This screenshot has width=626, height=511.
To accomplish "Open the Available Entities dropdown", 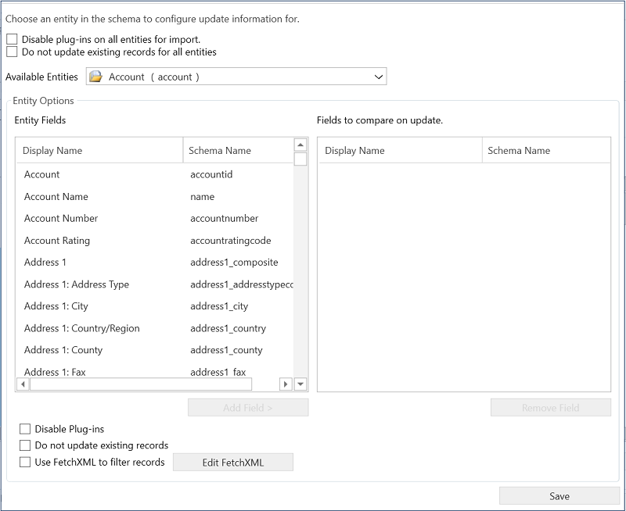I will tap(379, 77).
